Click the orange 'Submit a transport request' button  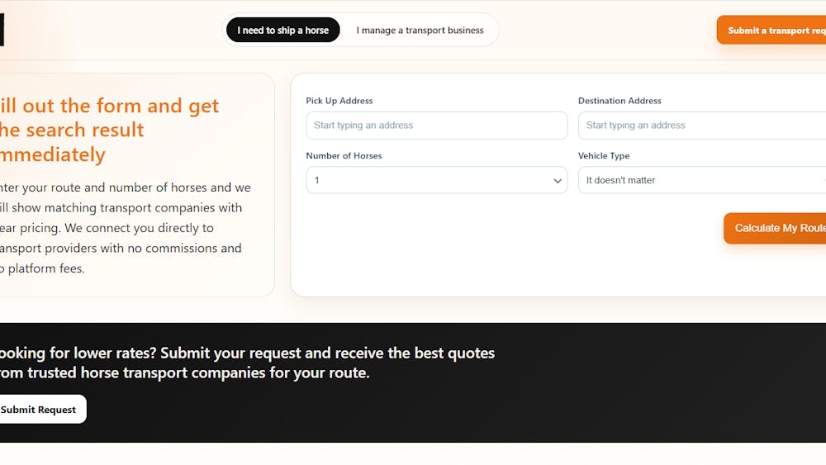(771, 30)
